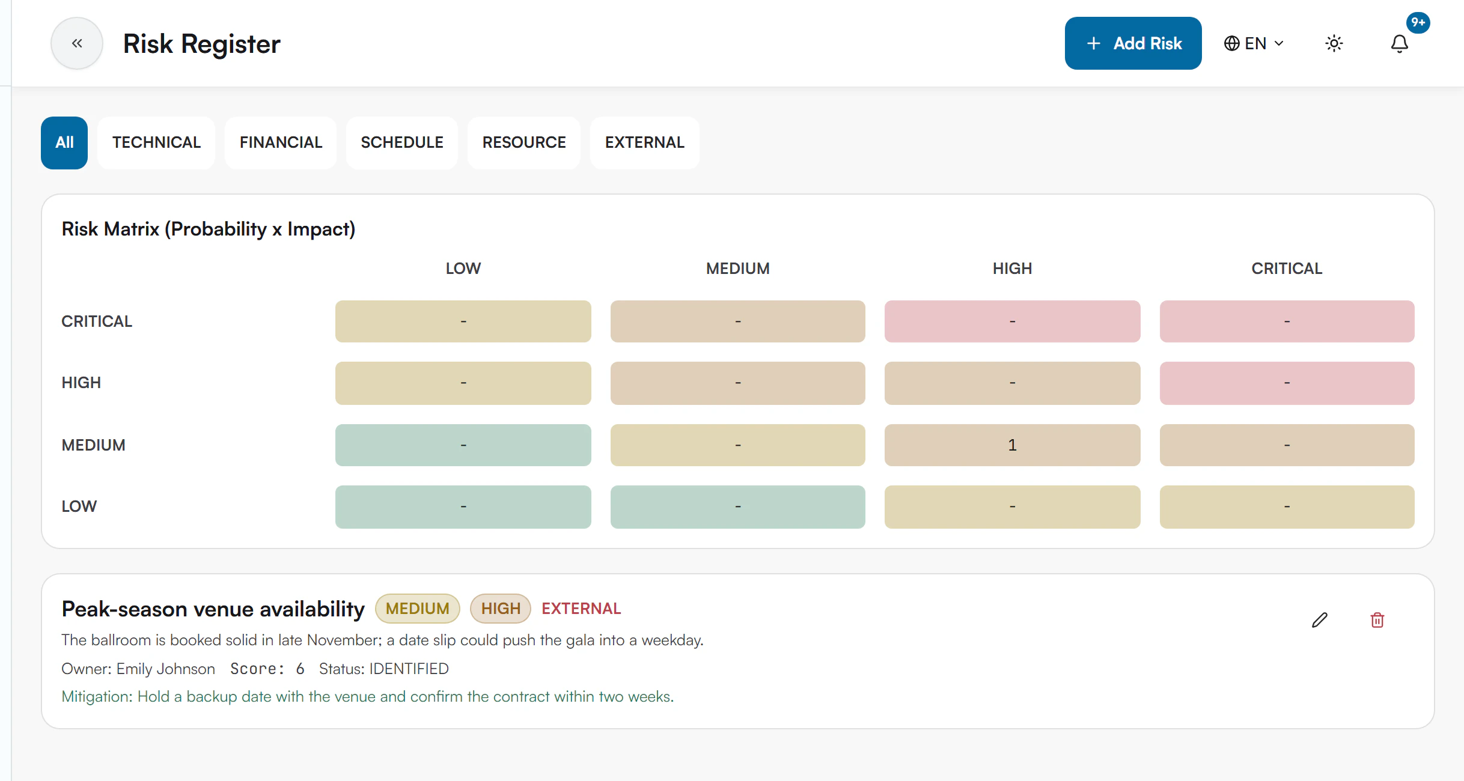
Task: Click the Score: 6 value
Action: [x=267, y=669]
